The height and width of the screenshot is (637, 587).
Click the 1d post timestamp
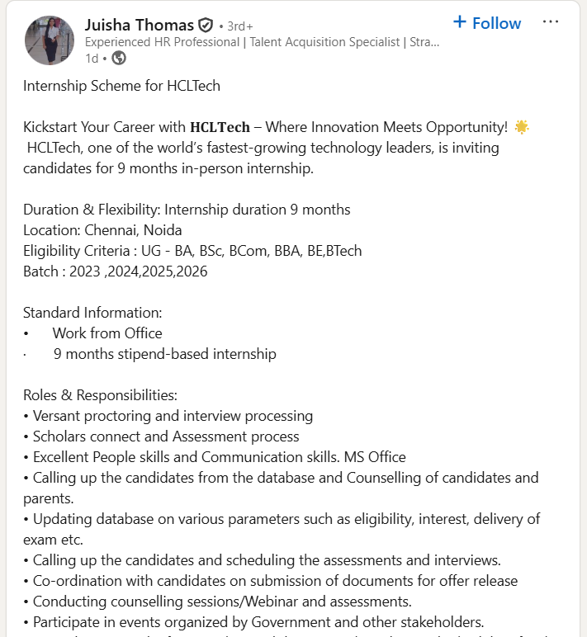(x=92, y=58)
